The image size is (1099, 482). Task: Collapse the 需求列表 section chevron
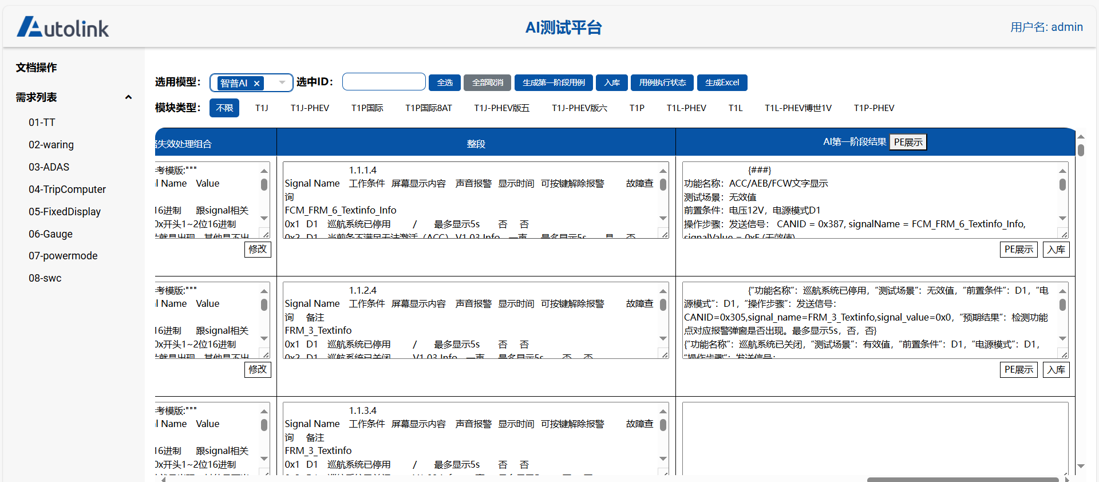point(128,97)
